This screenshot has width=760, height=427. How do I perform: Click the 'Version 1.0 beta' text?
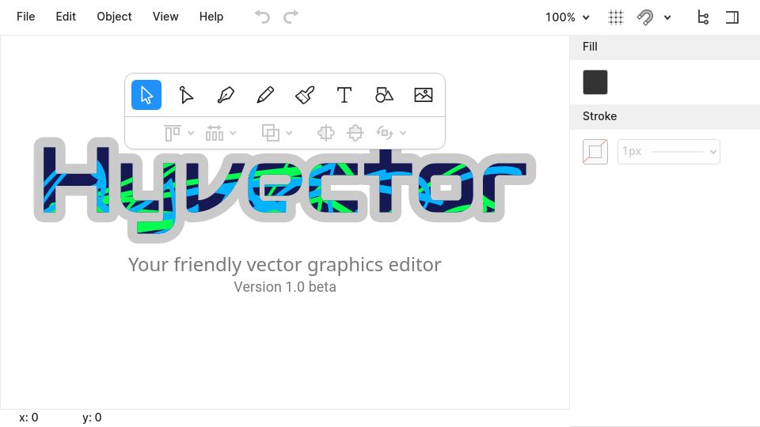coord(285,287)
